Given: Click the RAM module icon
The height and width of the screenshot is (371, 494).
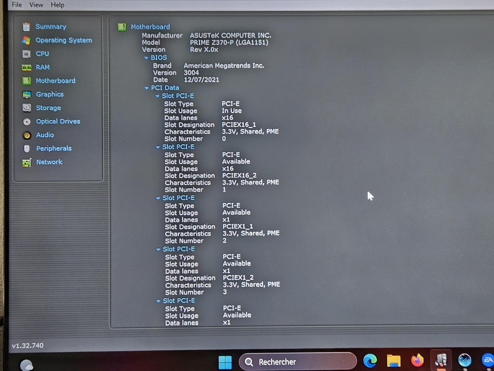Looking at the screenshot, I should [x=27, y=68].
